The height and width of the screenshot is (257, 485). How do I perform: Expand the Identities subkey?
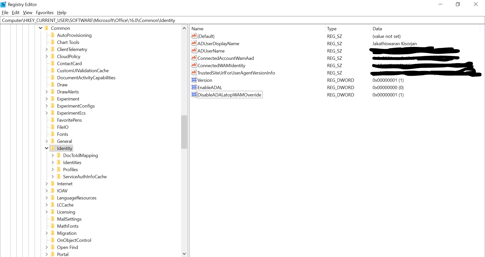click(x=53, y=162)
